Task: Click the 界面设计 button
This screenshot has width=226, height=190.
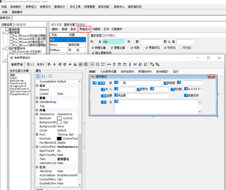Action: coord(84,29)
